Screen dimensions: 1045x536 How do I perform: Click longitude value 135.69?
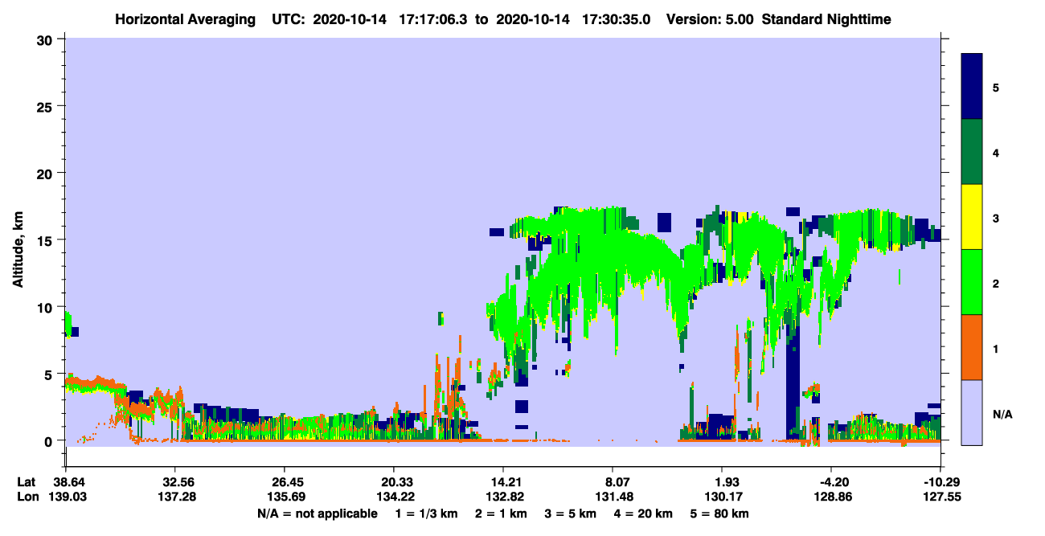click(x=285, y=497)
